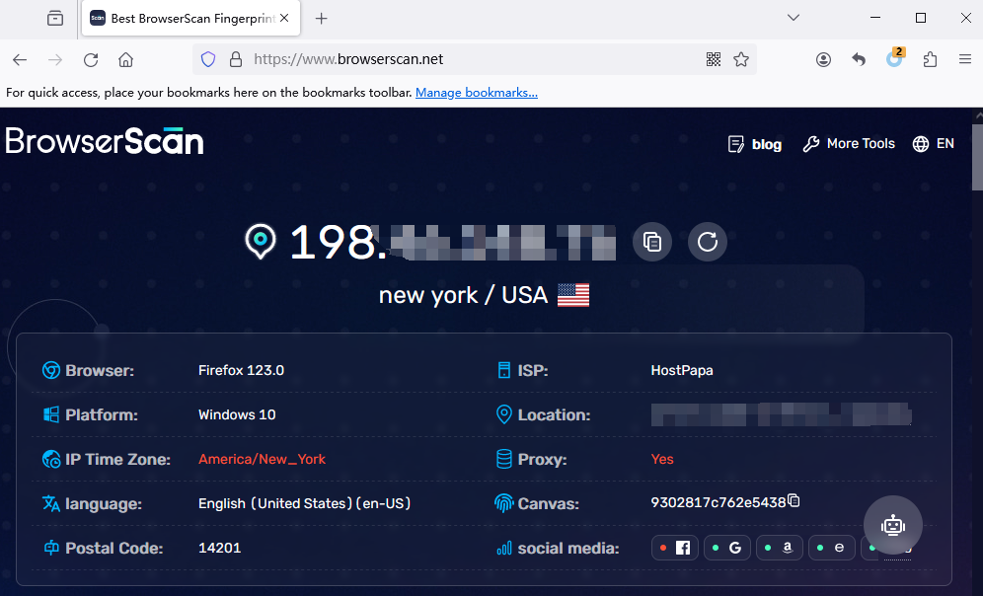This screenshot has height=596, width=983.
Task: Generate QR code for this page
Action: coord(714,59)
